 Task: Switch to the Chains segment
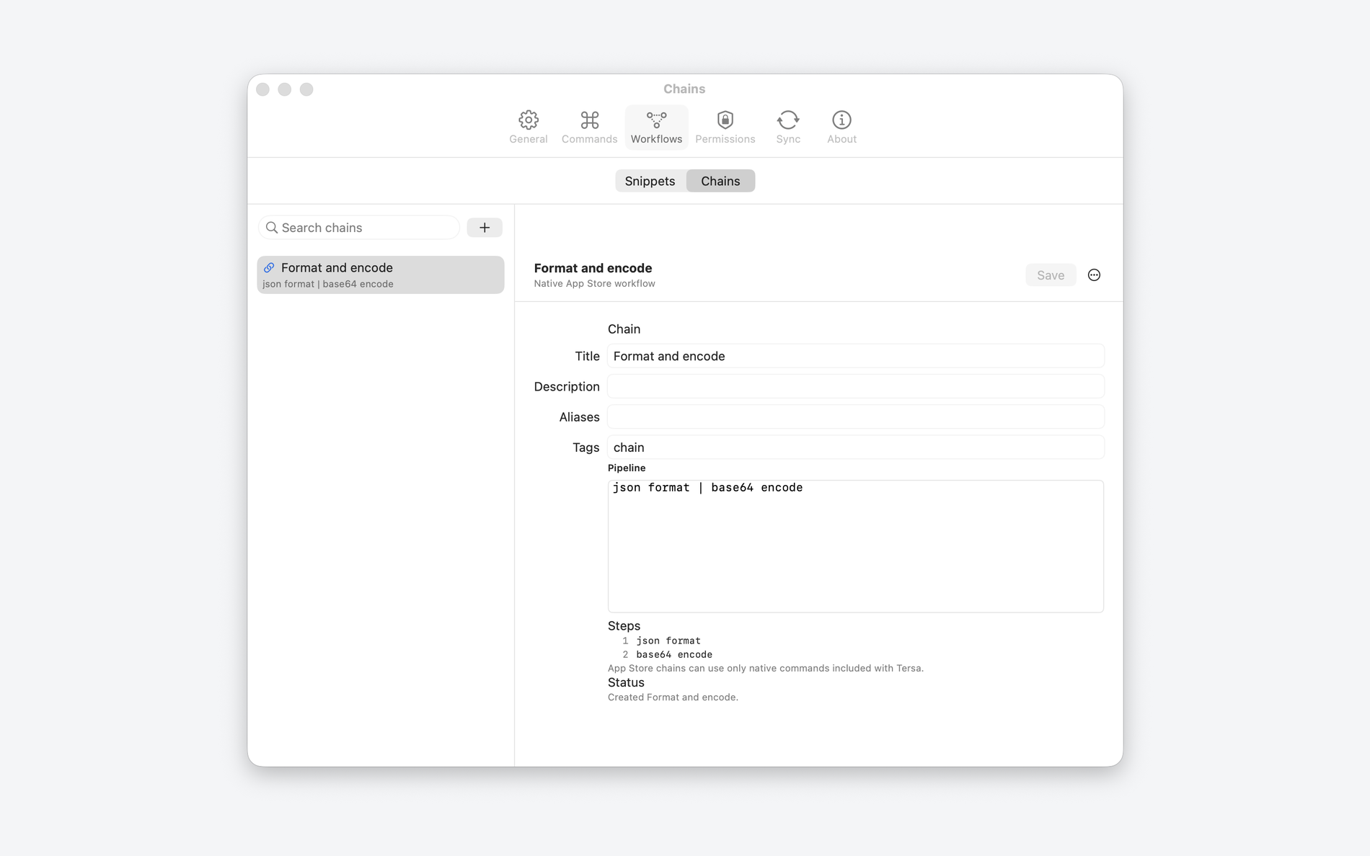click(720, 181)
